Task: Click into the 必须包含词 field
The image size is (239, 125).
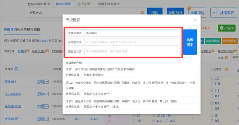Action: point(133,42)
